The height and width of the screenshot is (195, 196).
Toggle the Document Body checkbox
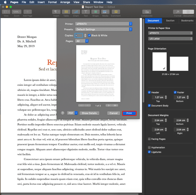tap(149, 105)
